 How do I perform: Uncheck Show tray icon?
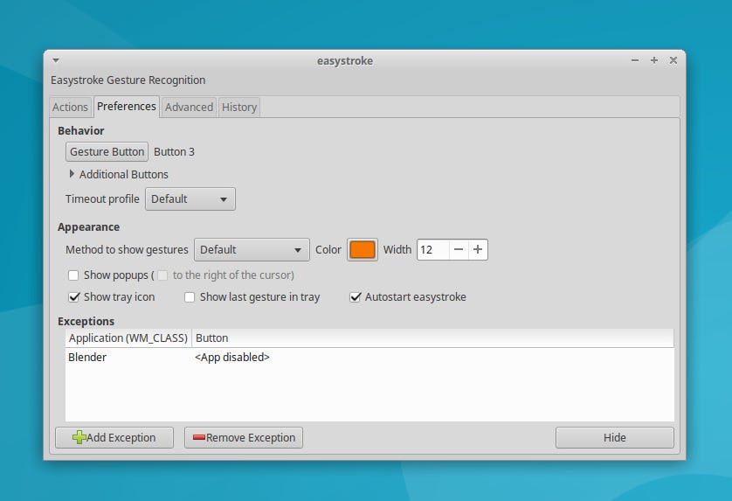click(x=73, y=297)
